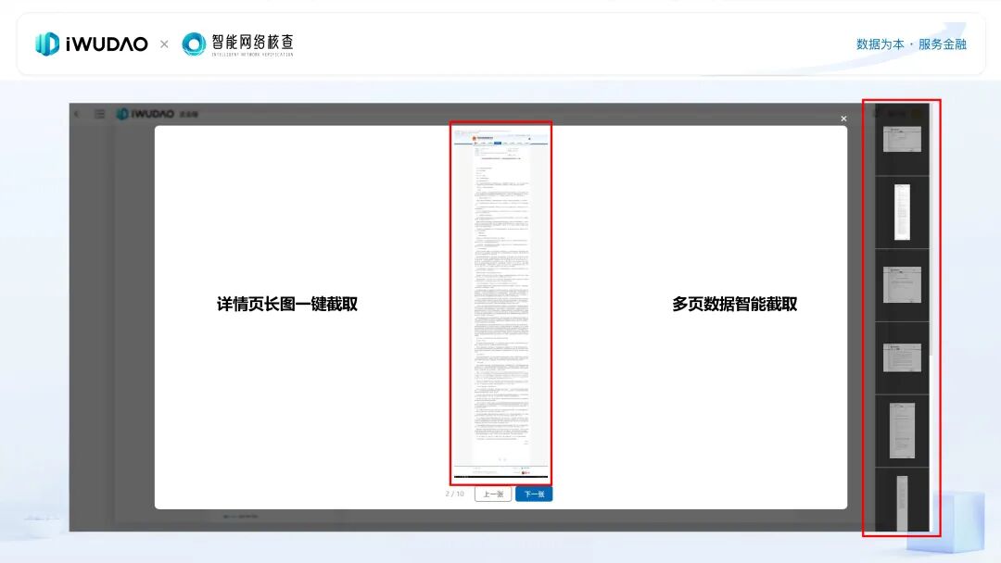Select the fourth thumbnail in the screenshot strip

tap(902, 357)
